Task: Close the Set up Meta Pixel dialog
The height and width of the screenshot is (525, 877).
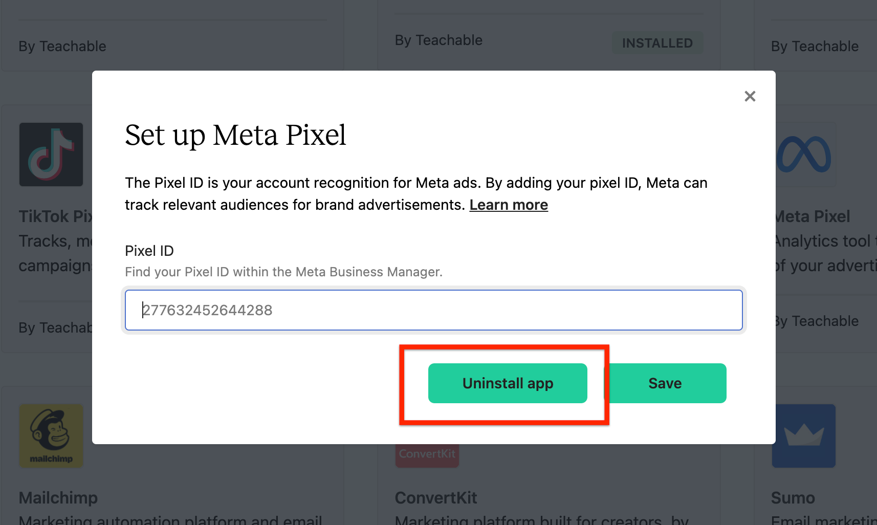Action: [x=750, y=96]
